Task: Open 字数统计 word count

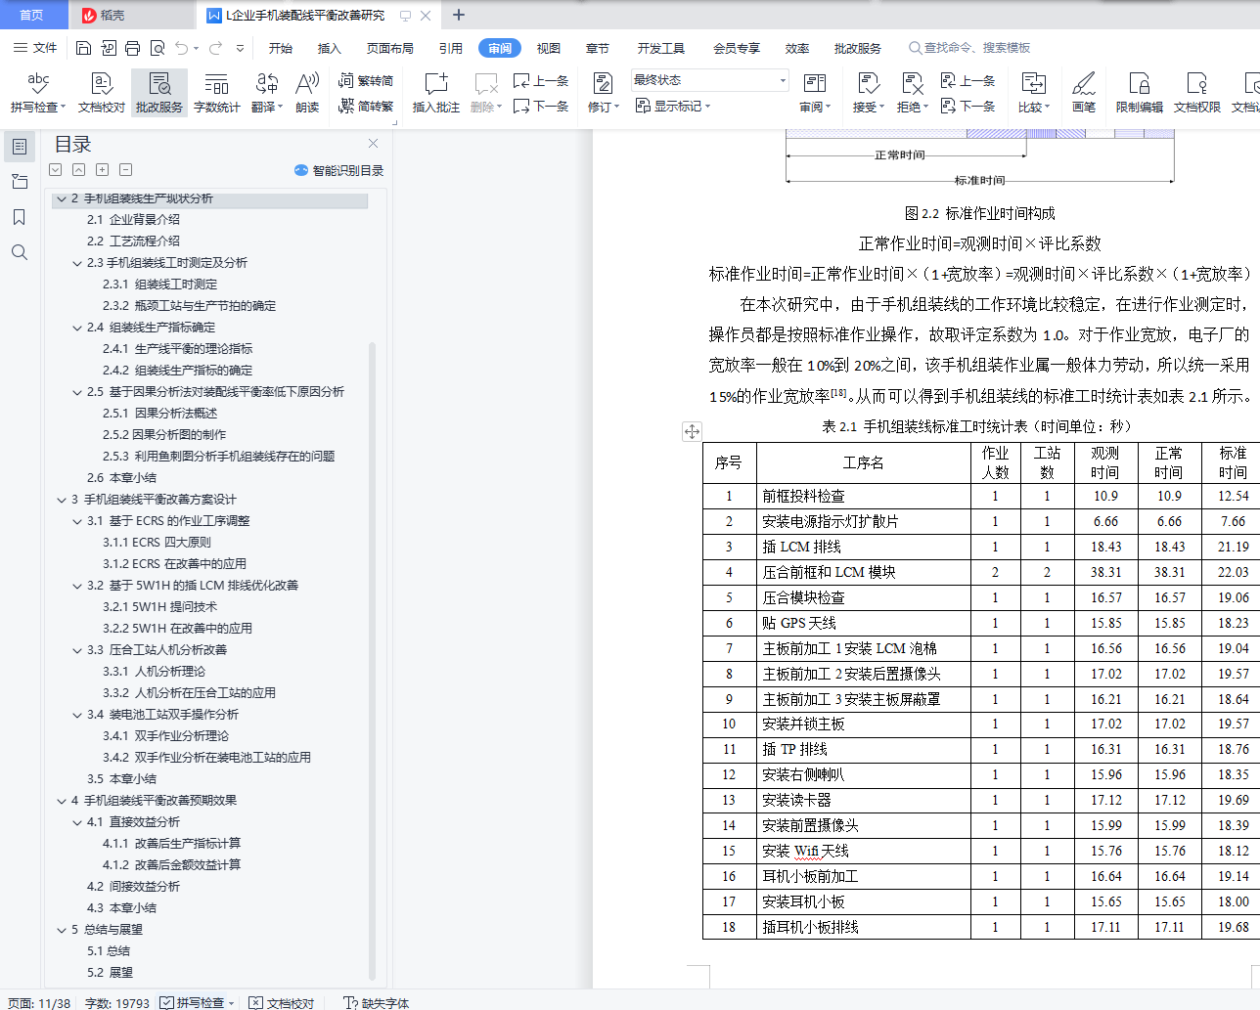Action: click(x=216, y=94)
